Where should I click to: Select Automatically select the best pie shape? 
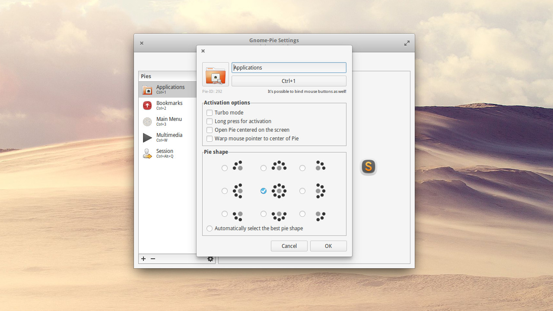[x=210, y=228]
